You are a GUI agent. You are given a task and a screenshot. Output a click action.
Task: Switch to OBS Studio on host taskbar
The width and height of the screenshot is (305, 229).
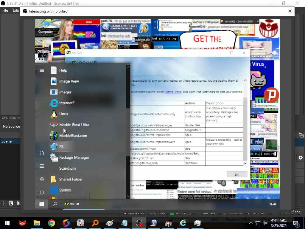[139, 223]
